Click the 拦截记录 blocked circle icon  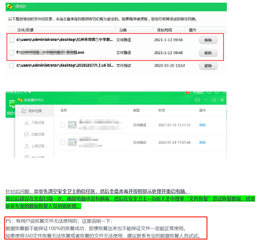tap(27, 134)
